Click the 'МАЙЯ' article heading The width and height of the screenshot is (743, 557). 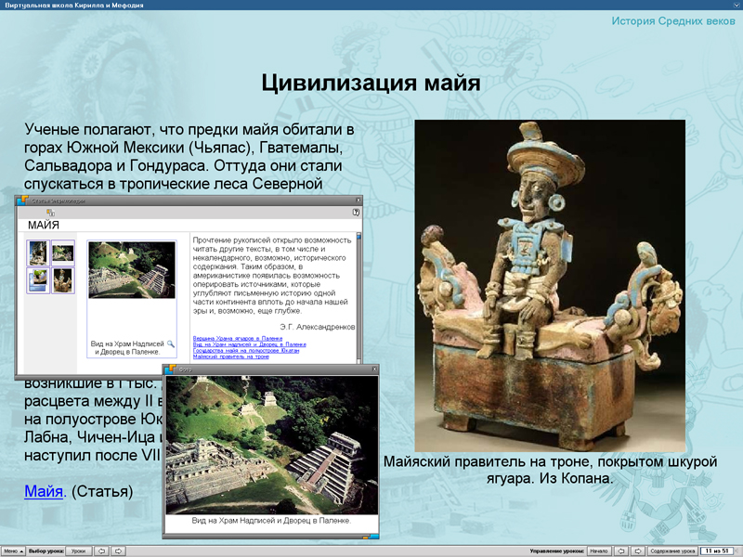pyautogui.click(x=44, y=225)
